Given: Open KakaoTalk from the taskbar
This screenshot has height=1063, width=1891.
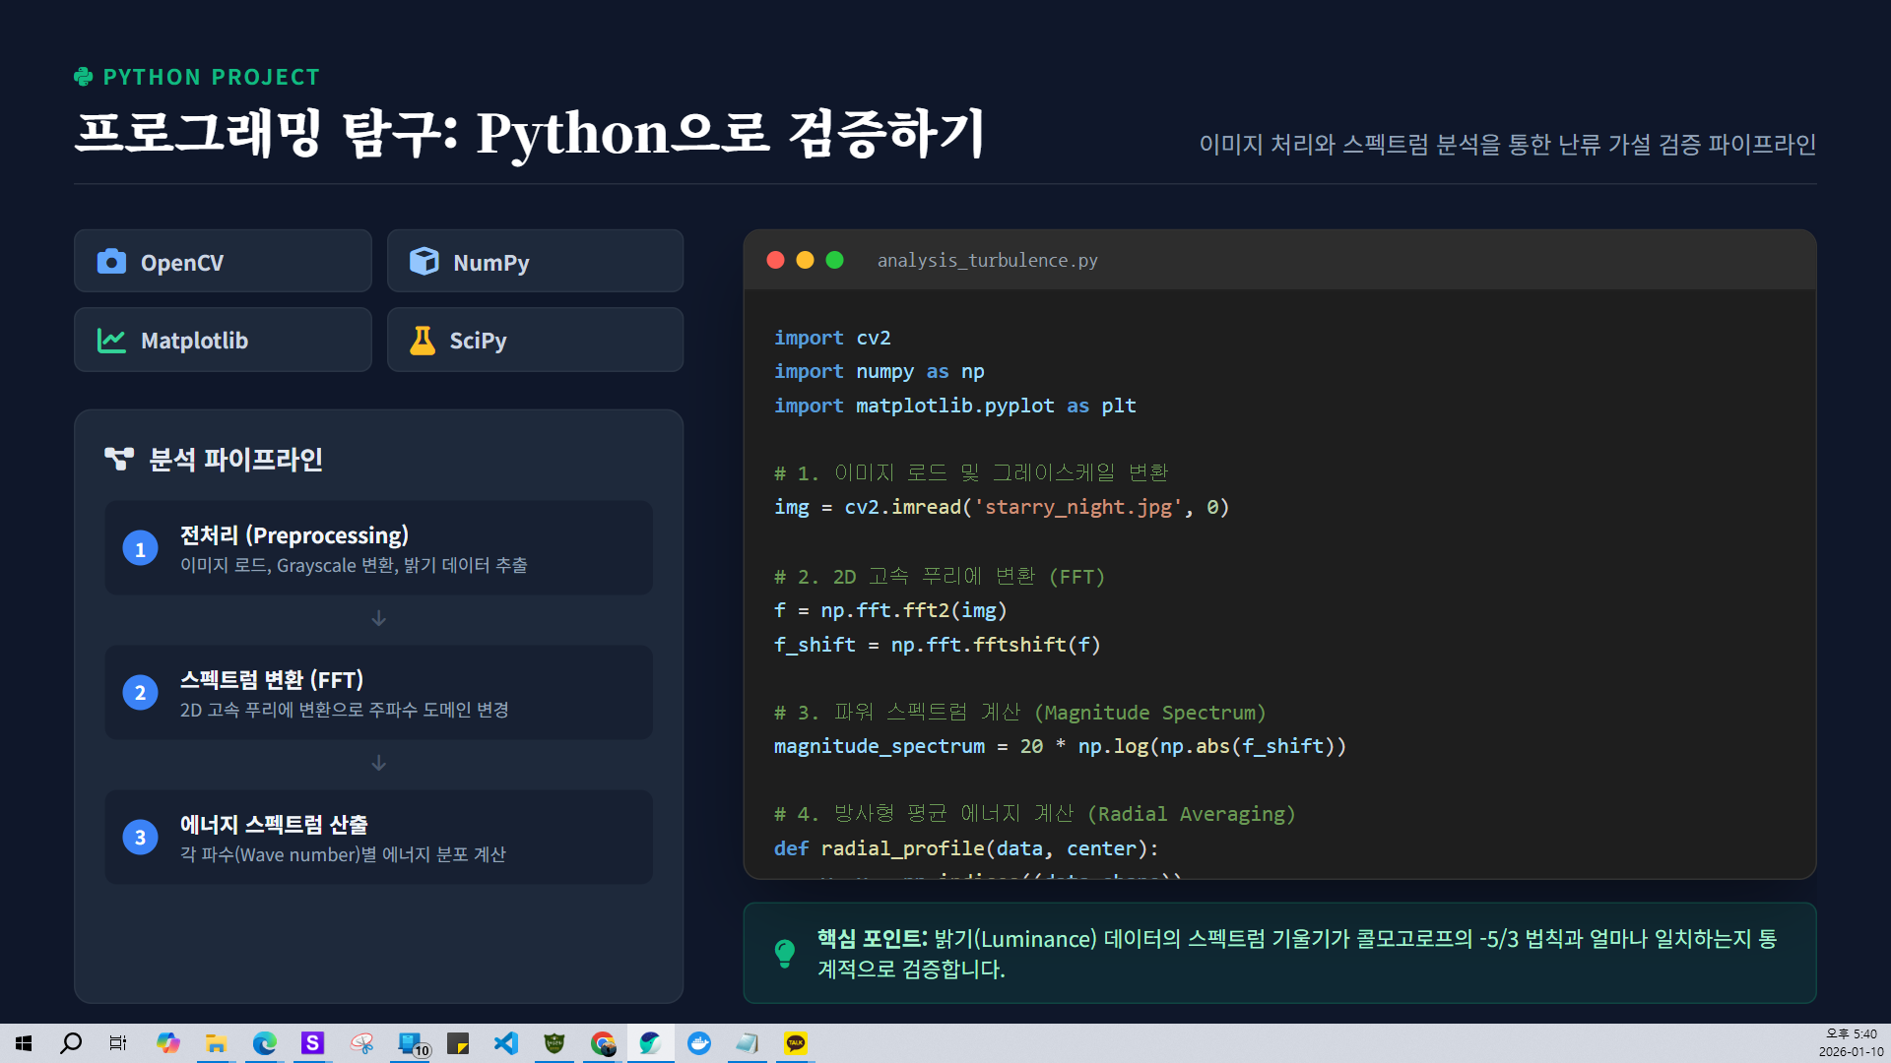Looking at the screenshot, I should tap(795, 1043).
